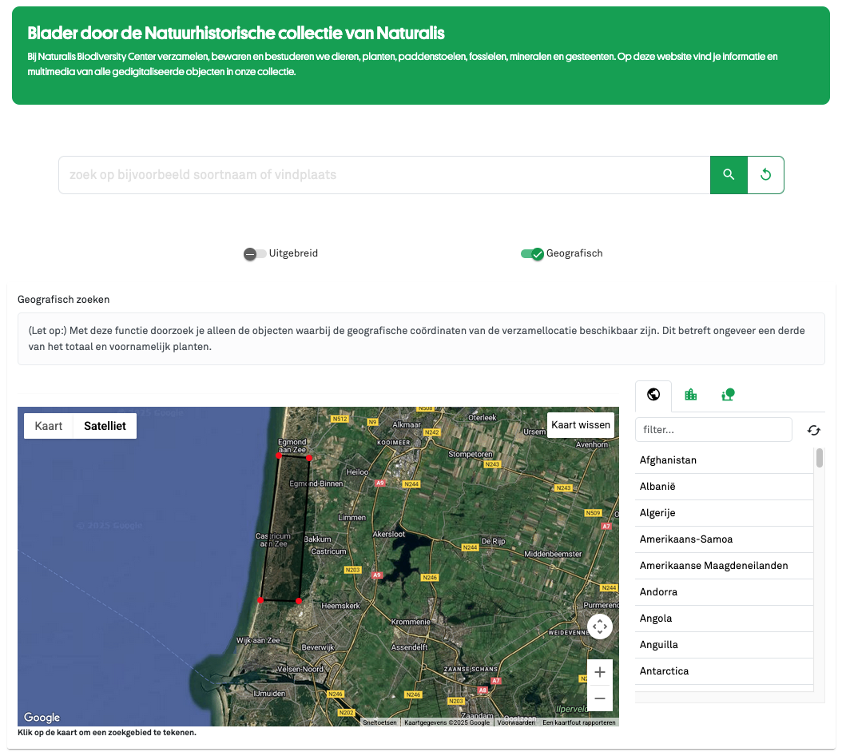Click the green magnifying glass search button
842x756 pixels.
pyautogui.click(x=728, y=175)
